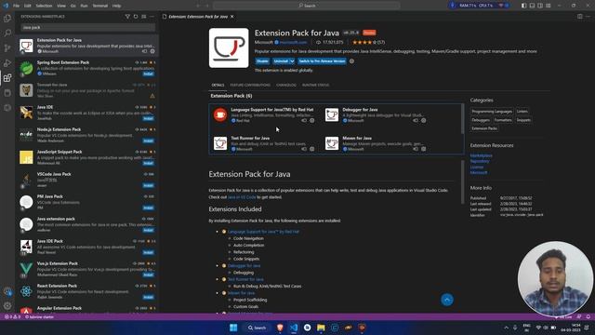Clear extensions search results icon
Viewport: 595px width, 335px height.
pos(144,17)
